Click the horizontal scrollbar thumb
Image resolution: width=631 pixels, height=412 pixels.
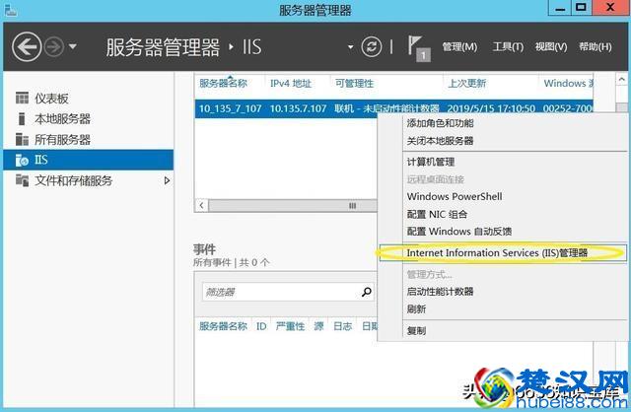293,206
